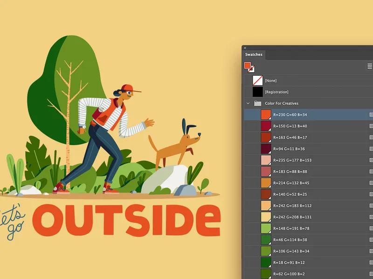This screenshot has width=373, height=279.
Task: Click the color type icon on R=140 G=52 B=25 row
Action: click(x=371, y=194)
